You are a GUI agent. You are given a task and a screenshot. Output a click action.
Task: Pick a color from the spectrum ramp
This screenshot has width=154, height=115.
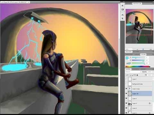click(x=138, y=66)
